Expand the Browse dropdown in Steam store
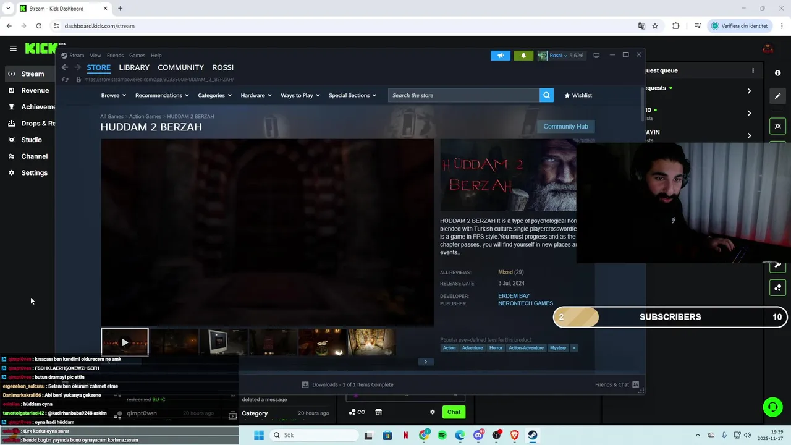The width and height of the screenshot is (791, 445). pyautogui.click(x=114, y=95)
